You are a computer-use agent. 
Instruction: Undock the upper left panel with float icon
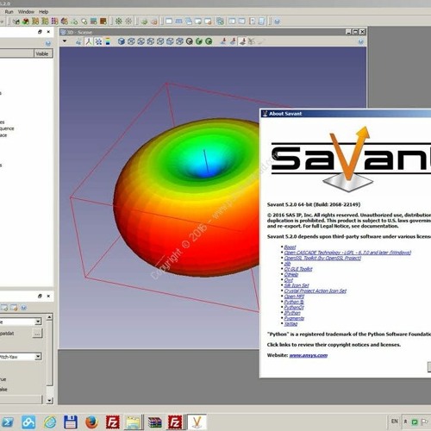40,32
